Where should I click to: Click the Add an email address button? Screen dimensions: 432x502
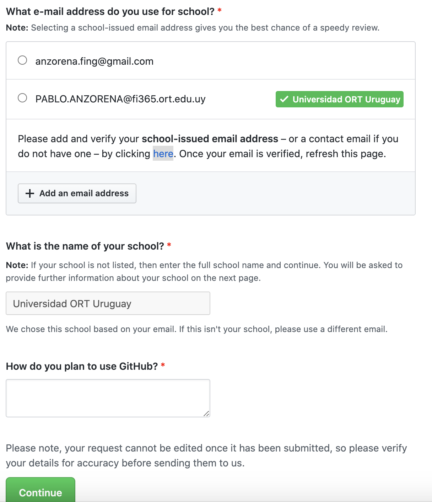(77, 193)
